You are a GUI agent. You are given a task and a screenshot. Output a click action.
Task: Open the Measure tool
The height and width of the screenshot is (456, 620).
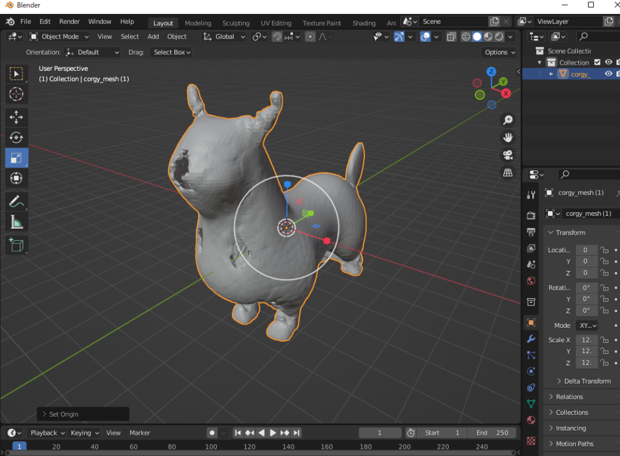[x=15, y=221]
